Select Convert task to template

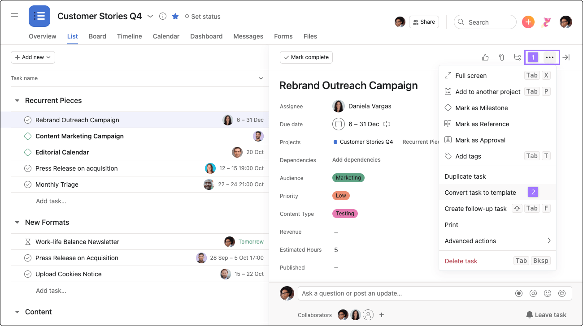coord(497,193)
